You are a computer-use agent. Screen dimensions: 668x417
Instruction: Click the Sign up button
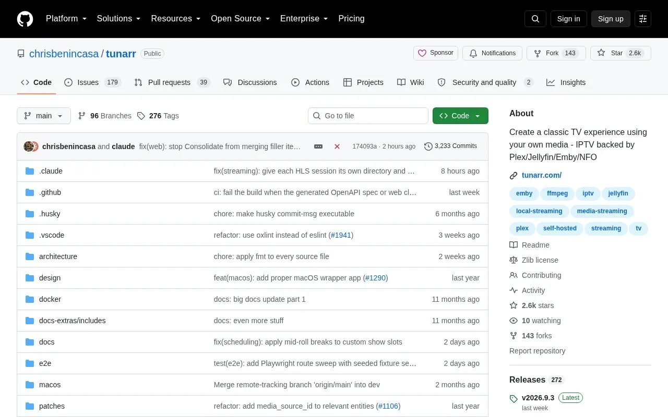611,19
